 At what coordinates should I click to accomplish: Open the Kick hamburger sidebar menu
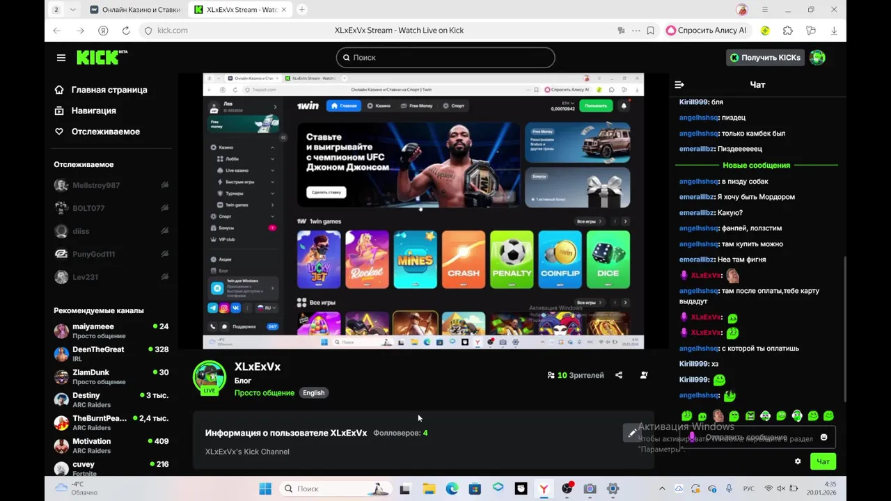pyautogui.click(x=61, y=58)
